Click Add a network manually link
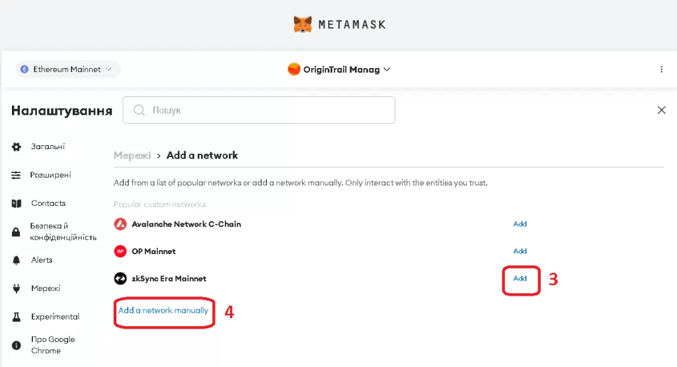 [163, 310]
